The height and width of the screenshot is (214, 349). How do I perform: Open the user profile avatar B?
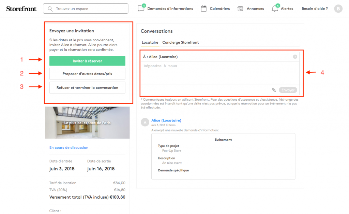[338, 9]
